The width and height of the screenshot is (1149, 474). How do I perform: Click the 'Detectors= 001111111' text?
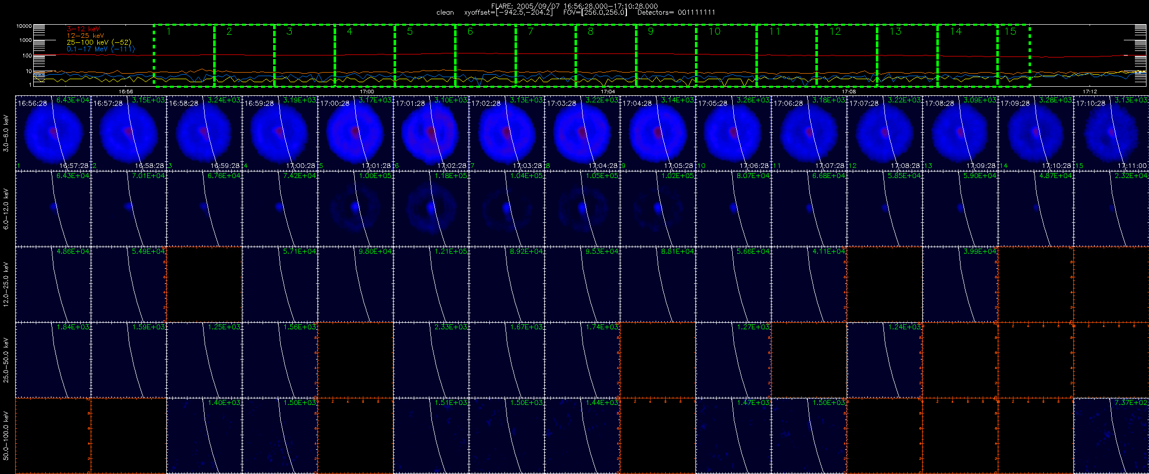coord(676,13)
